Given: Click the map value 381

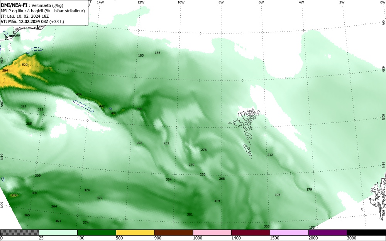Looking at the screenshot, I should pos(190,214).
